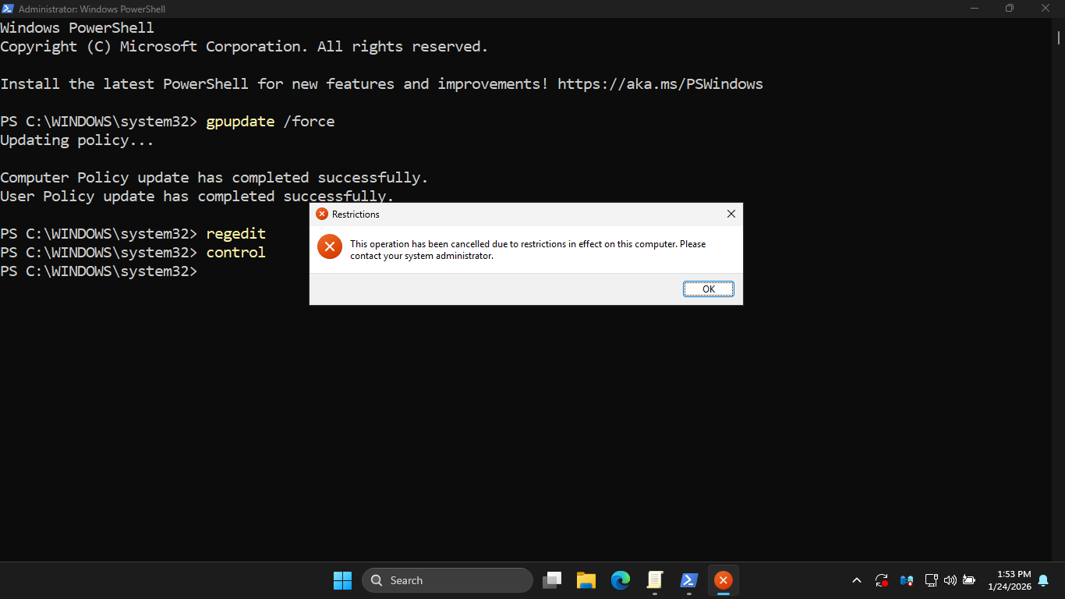Screen dimensions: 1065x599
Task: Click the battery status tray icon
Action: (x=969, y=580)
